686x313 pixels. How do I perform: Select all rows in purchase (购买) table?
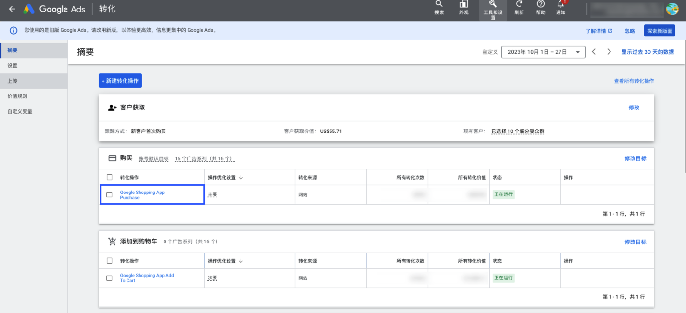click(x=109, y=177)
